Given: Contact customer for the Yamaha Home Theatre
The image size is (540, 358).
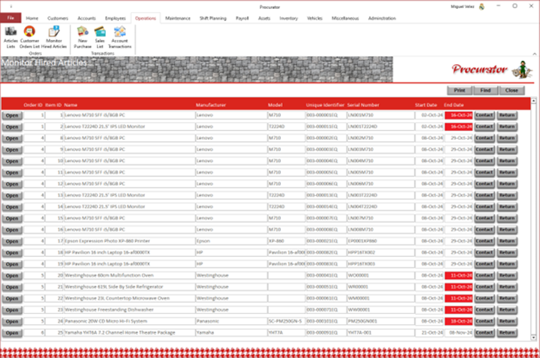Looking at the screenshot, I should pos(484,333).
